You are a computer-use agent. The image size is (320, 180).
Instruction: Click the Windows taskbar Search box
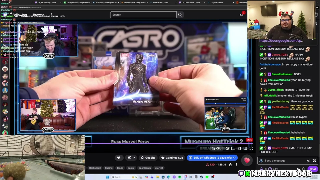[x=124, y=177]
